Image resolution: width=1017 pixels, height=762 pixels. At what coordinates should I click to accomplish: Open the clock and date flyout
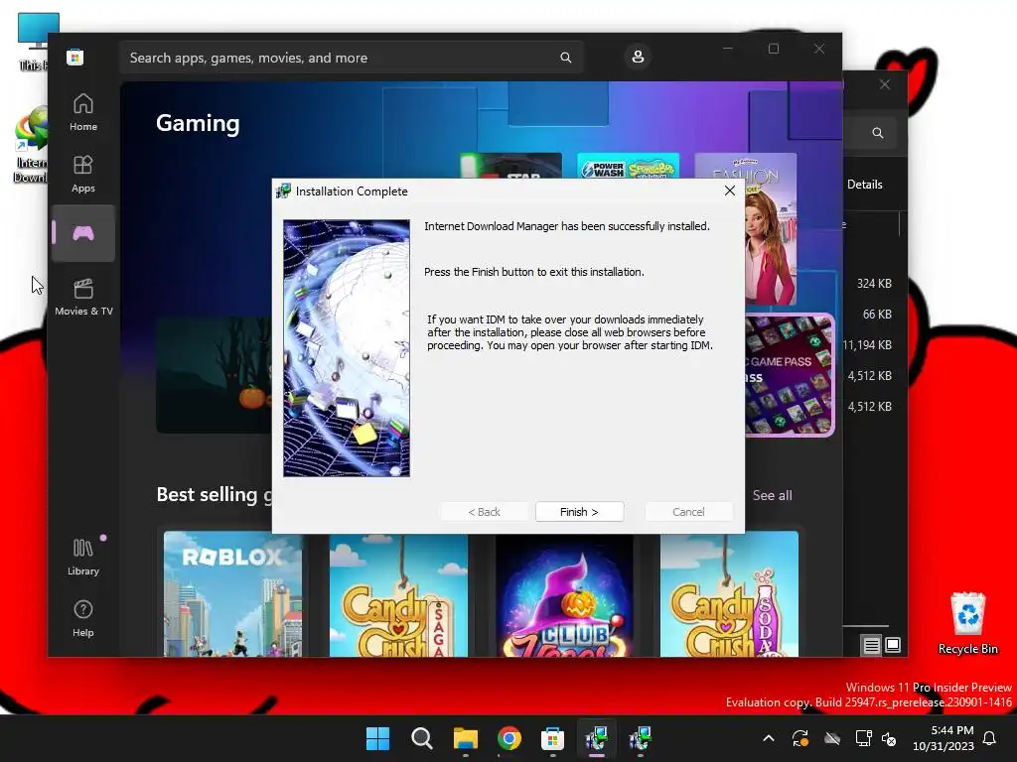[944, 738]
